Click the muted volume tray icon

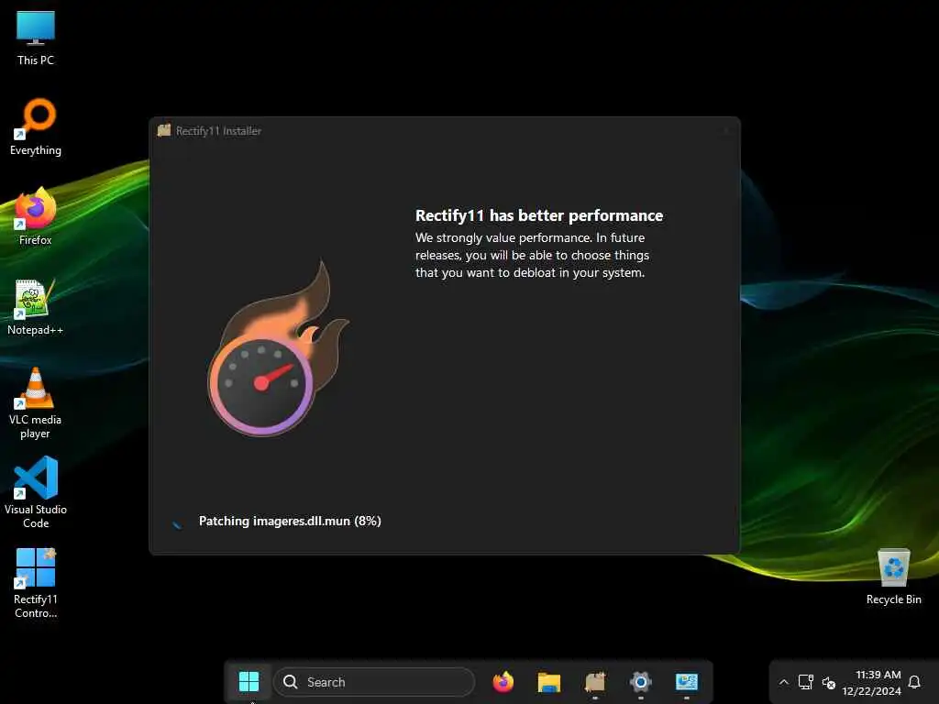(x=829, y=682)
